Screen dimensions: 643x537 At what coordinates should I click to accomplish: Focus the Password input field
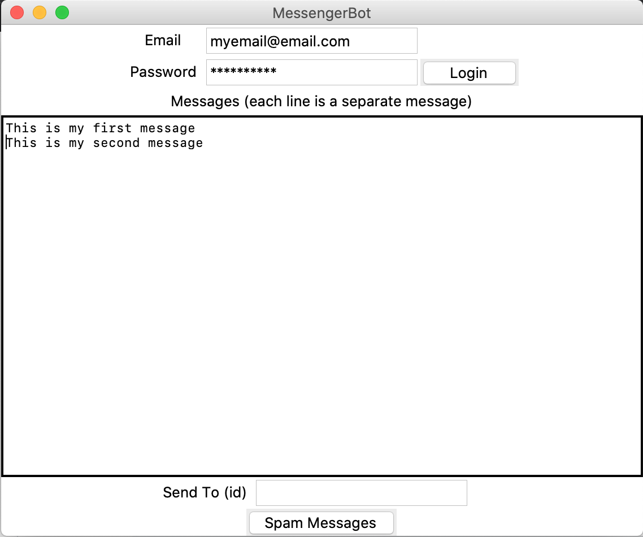[312, 72]
